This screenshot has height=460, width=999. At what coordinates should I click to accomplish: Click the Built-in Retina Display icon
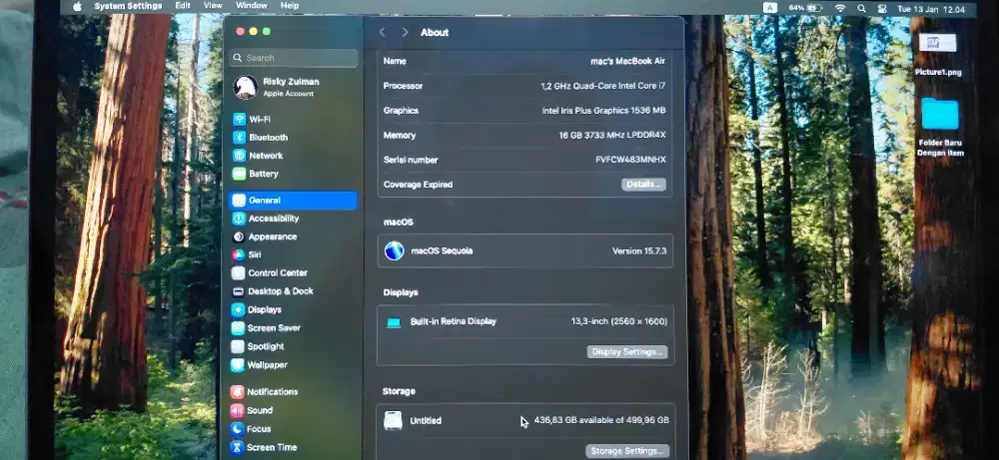click(394, 322)
